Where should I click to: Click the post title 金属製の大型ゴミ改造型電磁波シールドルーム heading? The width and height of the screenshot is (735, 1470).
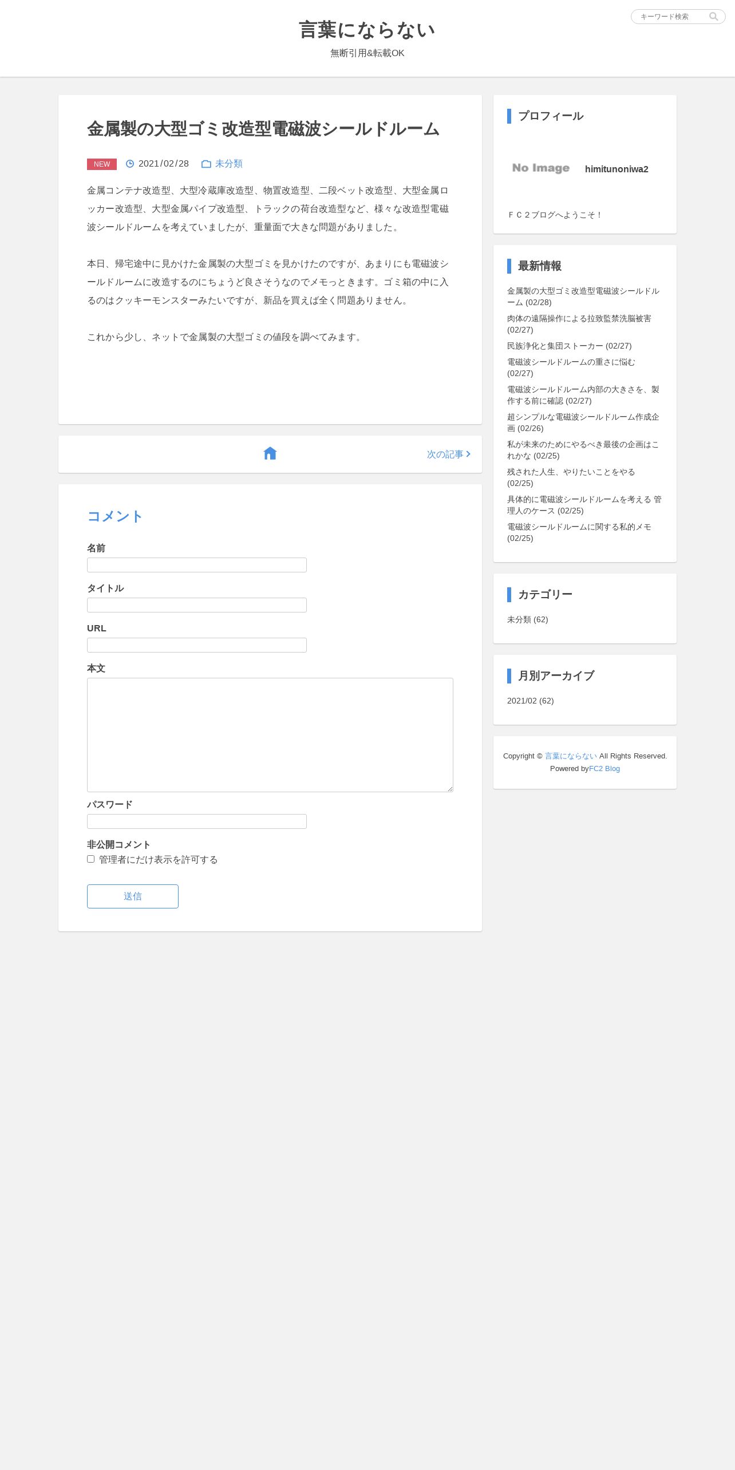pyautogui.click(x=263, y=129)
